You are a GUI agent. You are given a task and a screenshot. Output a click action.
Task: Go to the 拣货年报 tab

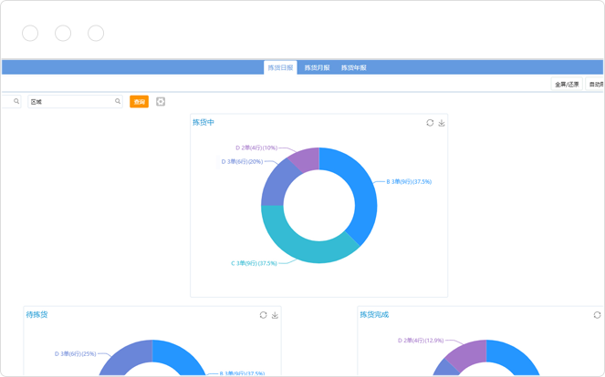click(353, 68)
